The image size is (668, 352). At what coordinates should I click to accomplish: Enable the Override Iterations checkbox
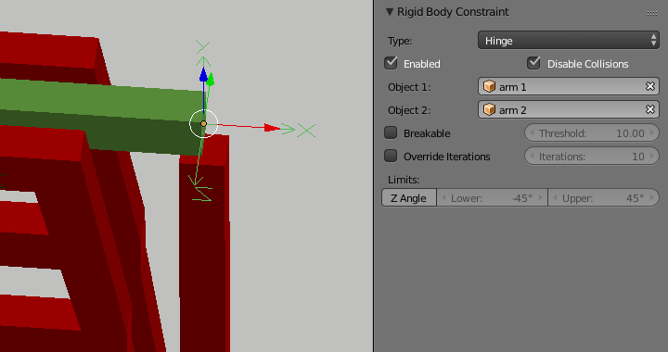[391, 156]
